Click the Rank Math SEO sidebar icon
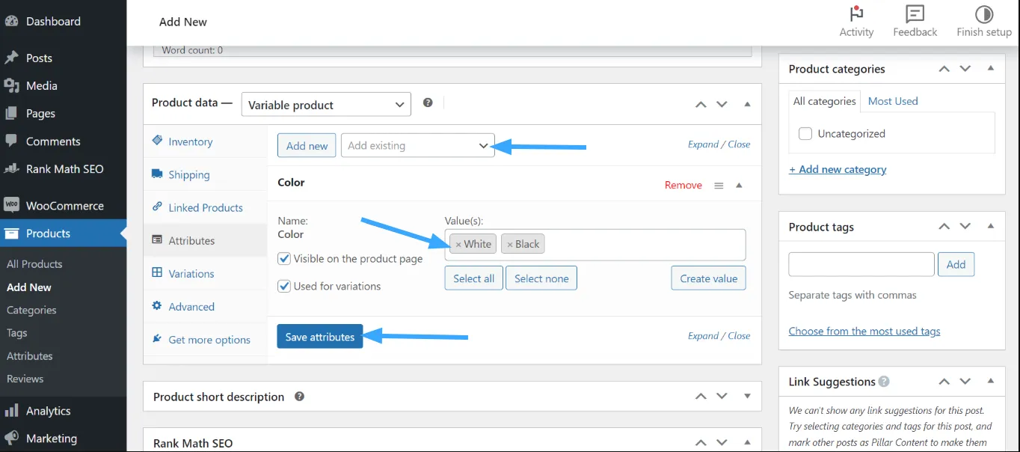This screenshot has height=452, width=1020. pyautogui.click(x=11, y=168)
